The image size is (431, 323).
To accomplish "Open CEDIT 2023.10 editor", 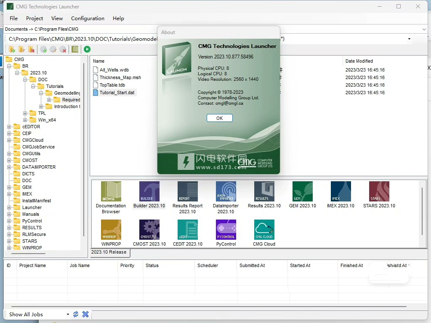I will click(x=187, y=230).
